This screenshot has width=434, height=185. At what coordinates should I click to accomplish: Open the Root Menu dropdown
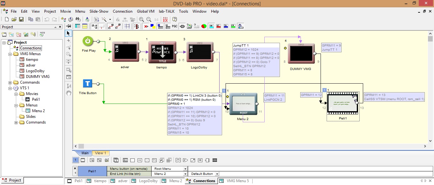pos(185,169)
